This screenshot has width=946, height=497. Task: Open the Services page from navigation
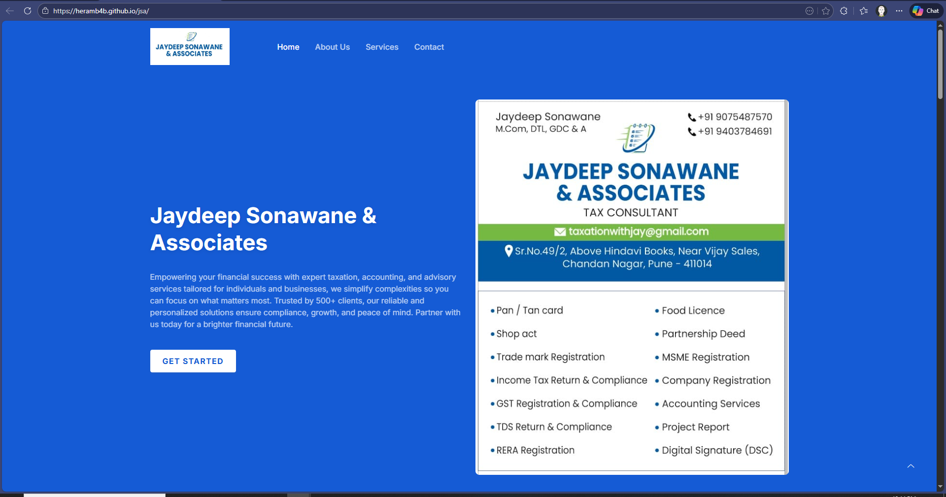tap(382, 47)
